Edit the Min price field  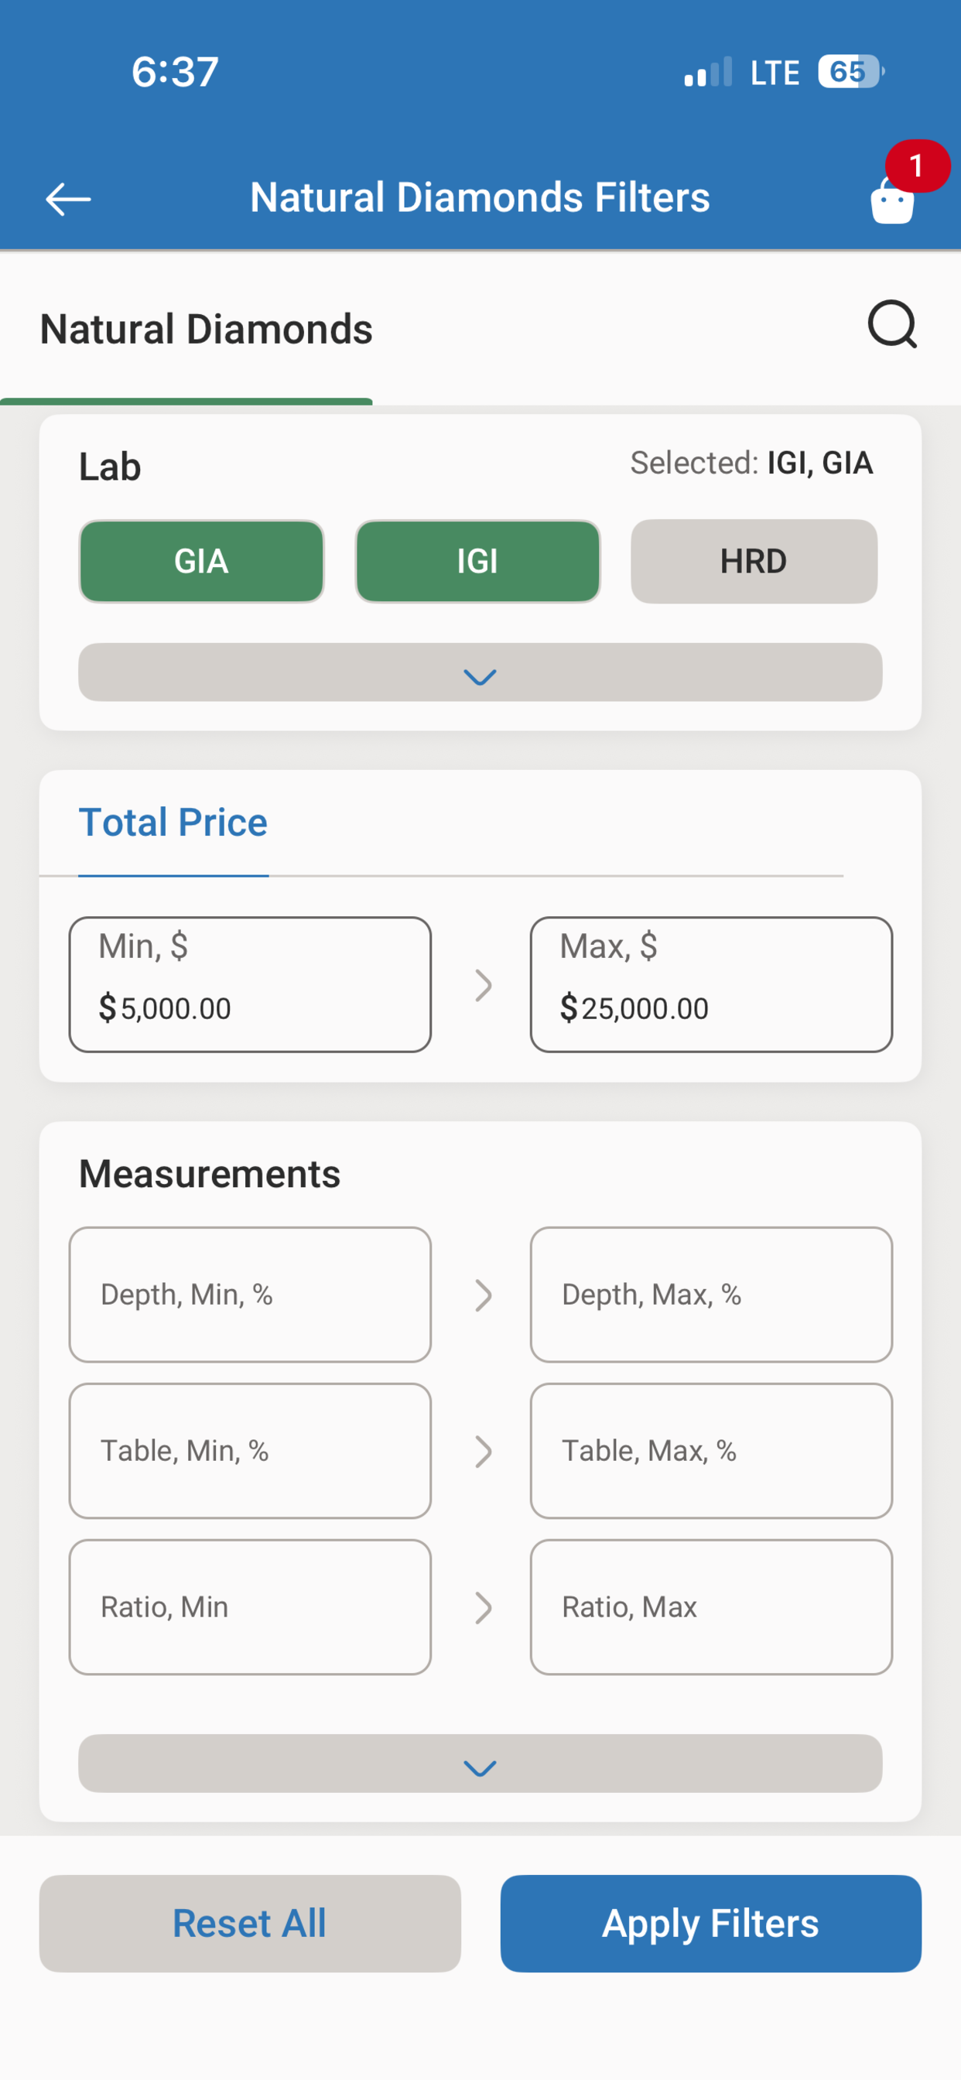point(251,984)
